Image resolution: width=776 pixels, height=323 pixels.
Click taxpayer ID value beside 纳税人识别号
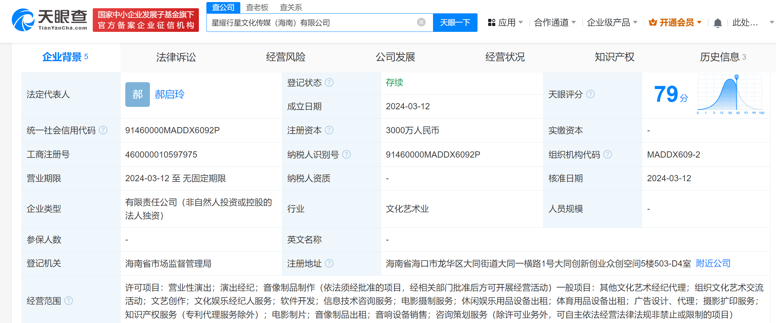(433, 154)
